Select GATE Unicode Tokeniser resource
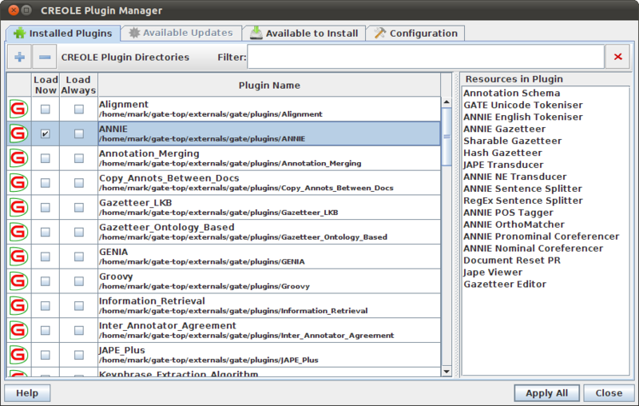 coord(523,105)
